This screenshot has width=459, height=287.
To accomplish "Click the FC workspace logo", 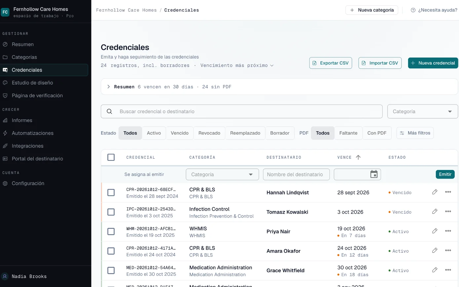I will pos(5,12).
